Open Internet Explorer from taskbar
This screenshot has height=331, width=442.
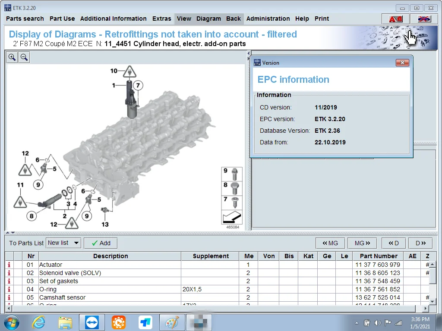[x=38, y=322]
